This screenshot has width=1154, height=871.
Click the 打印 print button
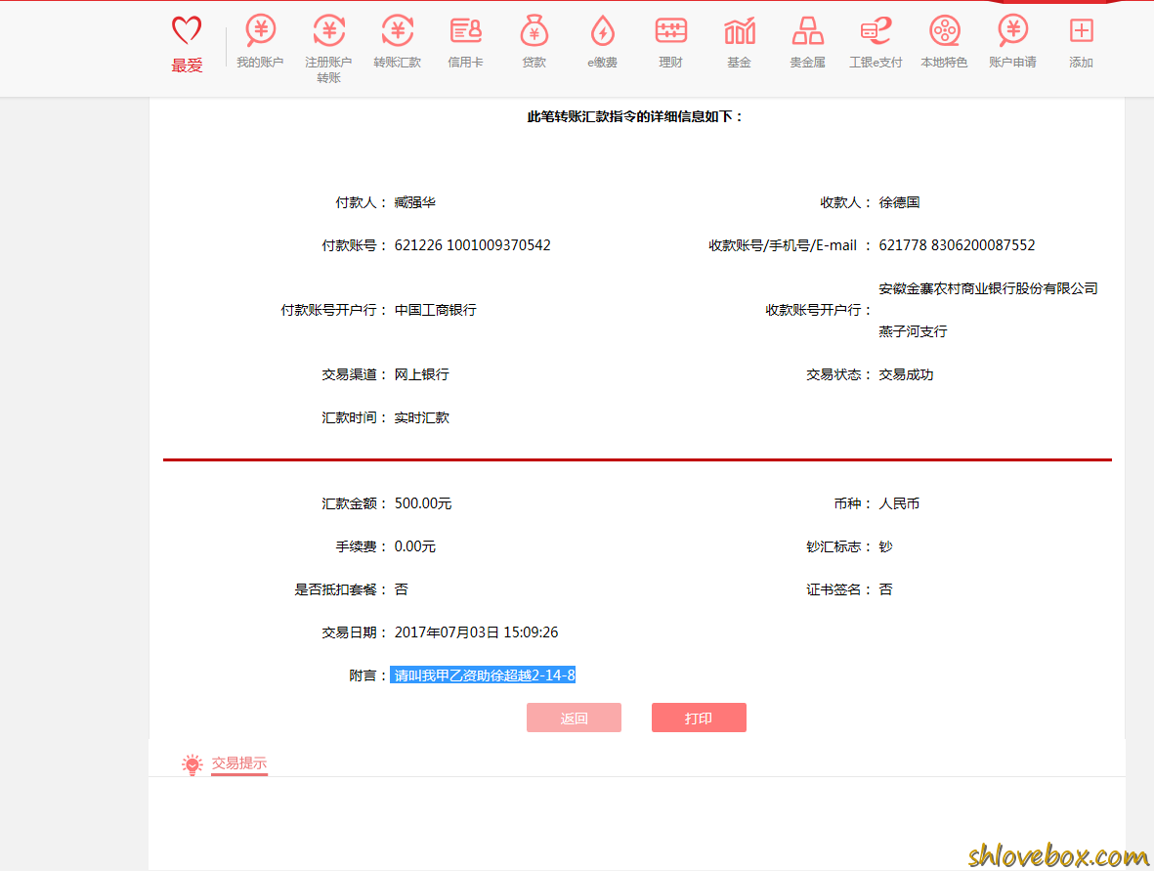click(x=699, y=718)
